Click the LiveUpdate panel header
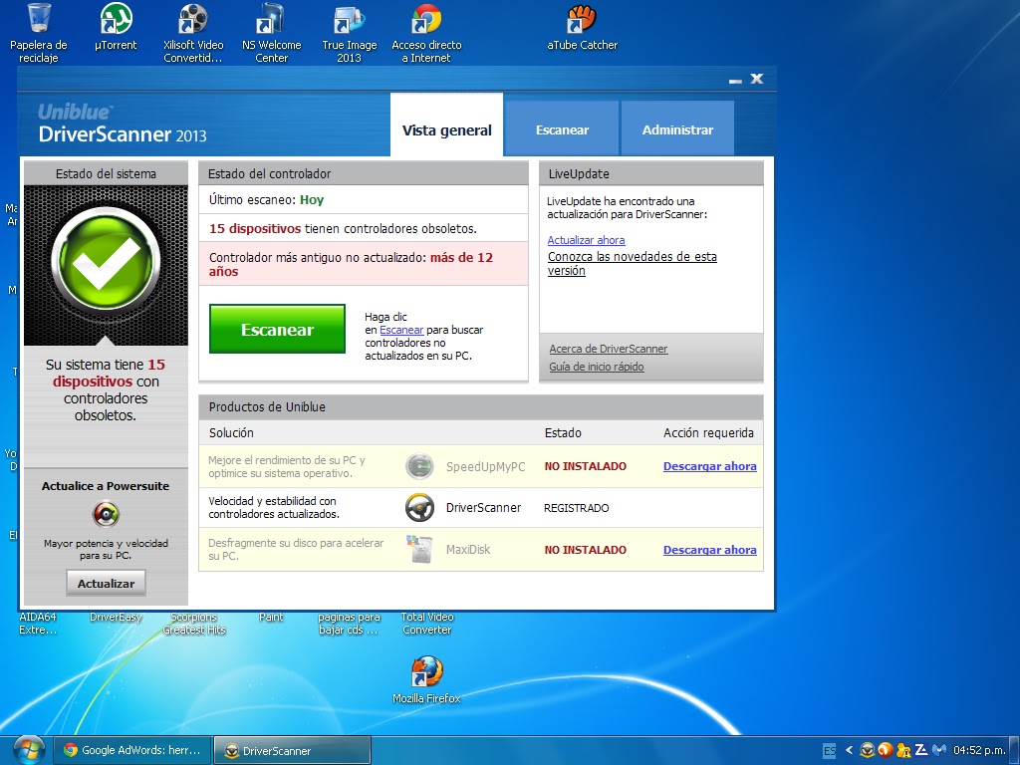The image size is (1020, 765). tap(651, 173)
